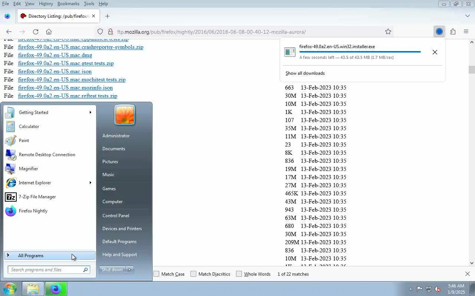Open the File menu
This screenshot has height=296, width=475.
(6, 4)
